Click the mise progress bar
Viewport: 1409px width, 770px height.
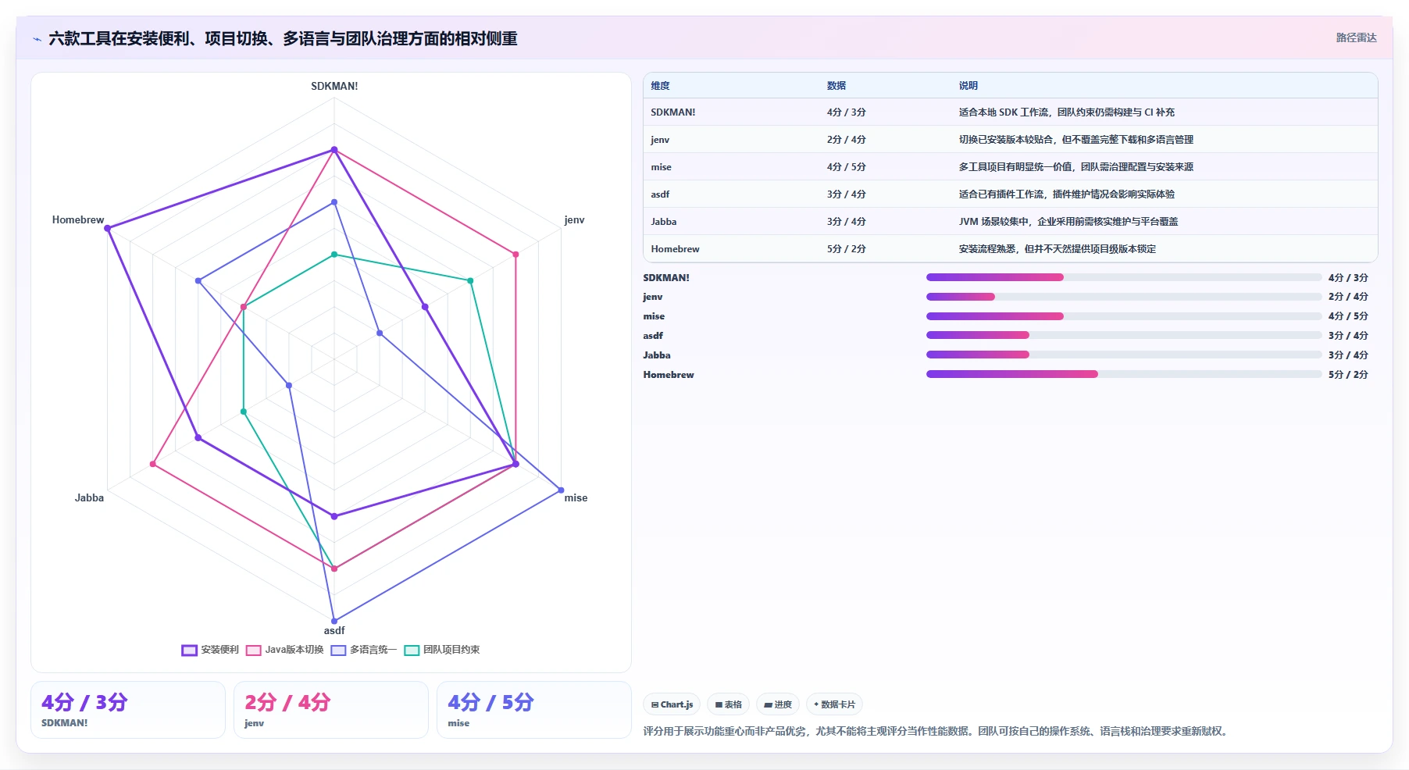[x=1124, y=316]
